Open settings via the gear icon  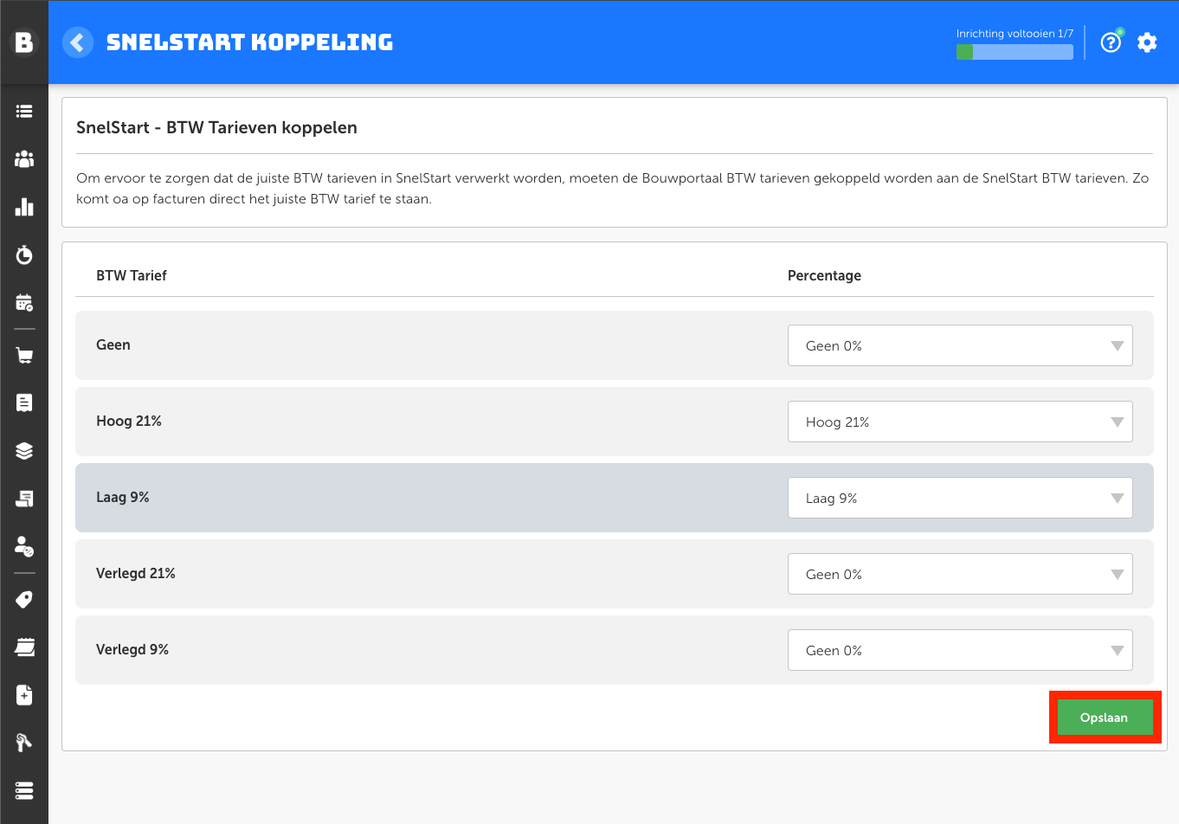1147,42
